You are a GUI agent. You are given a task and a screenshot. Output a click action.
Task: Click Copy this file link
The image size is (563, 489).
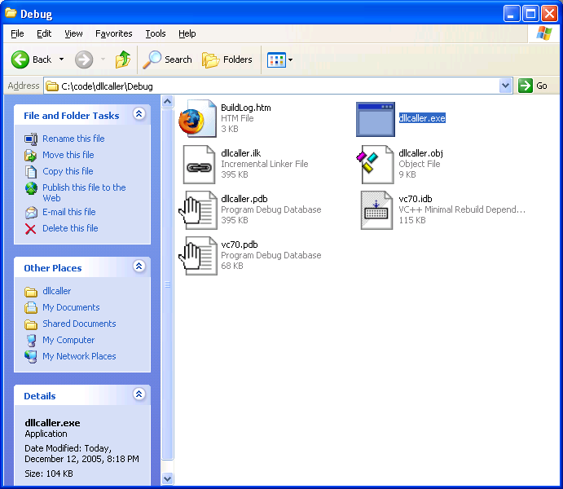pyautogui.click(x=68, y=171)
